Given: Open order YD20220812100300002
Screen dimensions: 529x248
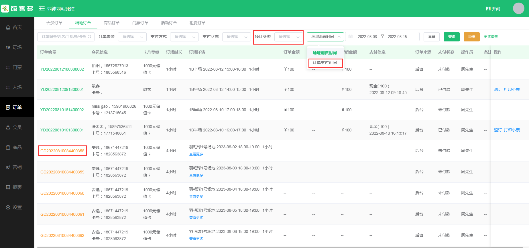Looking at the screenshot, I should [x=62, y=69].
